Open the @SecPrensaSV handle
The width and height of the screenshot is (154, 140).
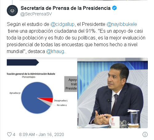pyautogui.click(x=36, y=14)
